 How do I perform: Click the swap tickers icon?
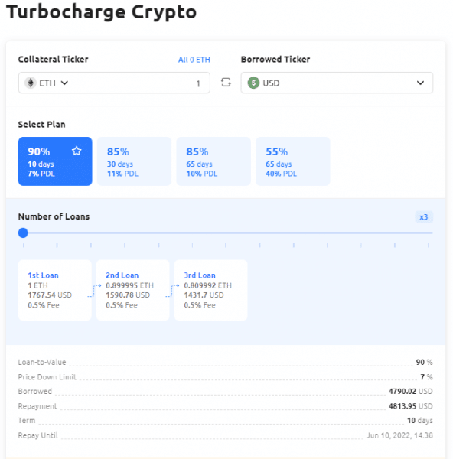tap(226, 83)
